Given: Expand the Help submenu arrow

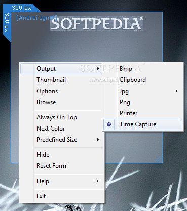Looking at the screenshot, I should coord(98,181).
